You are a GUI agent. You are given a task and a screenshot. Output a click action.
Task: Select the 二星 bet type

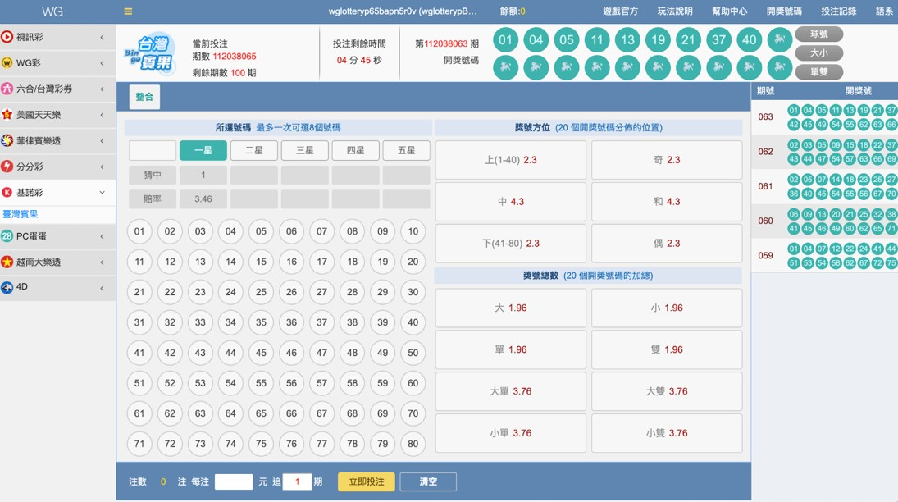point(254,150)
